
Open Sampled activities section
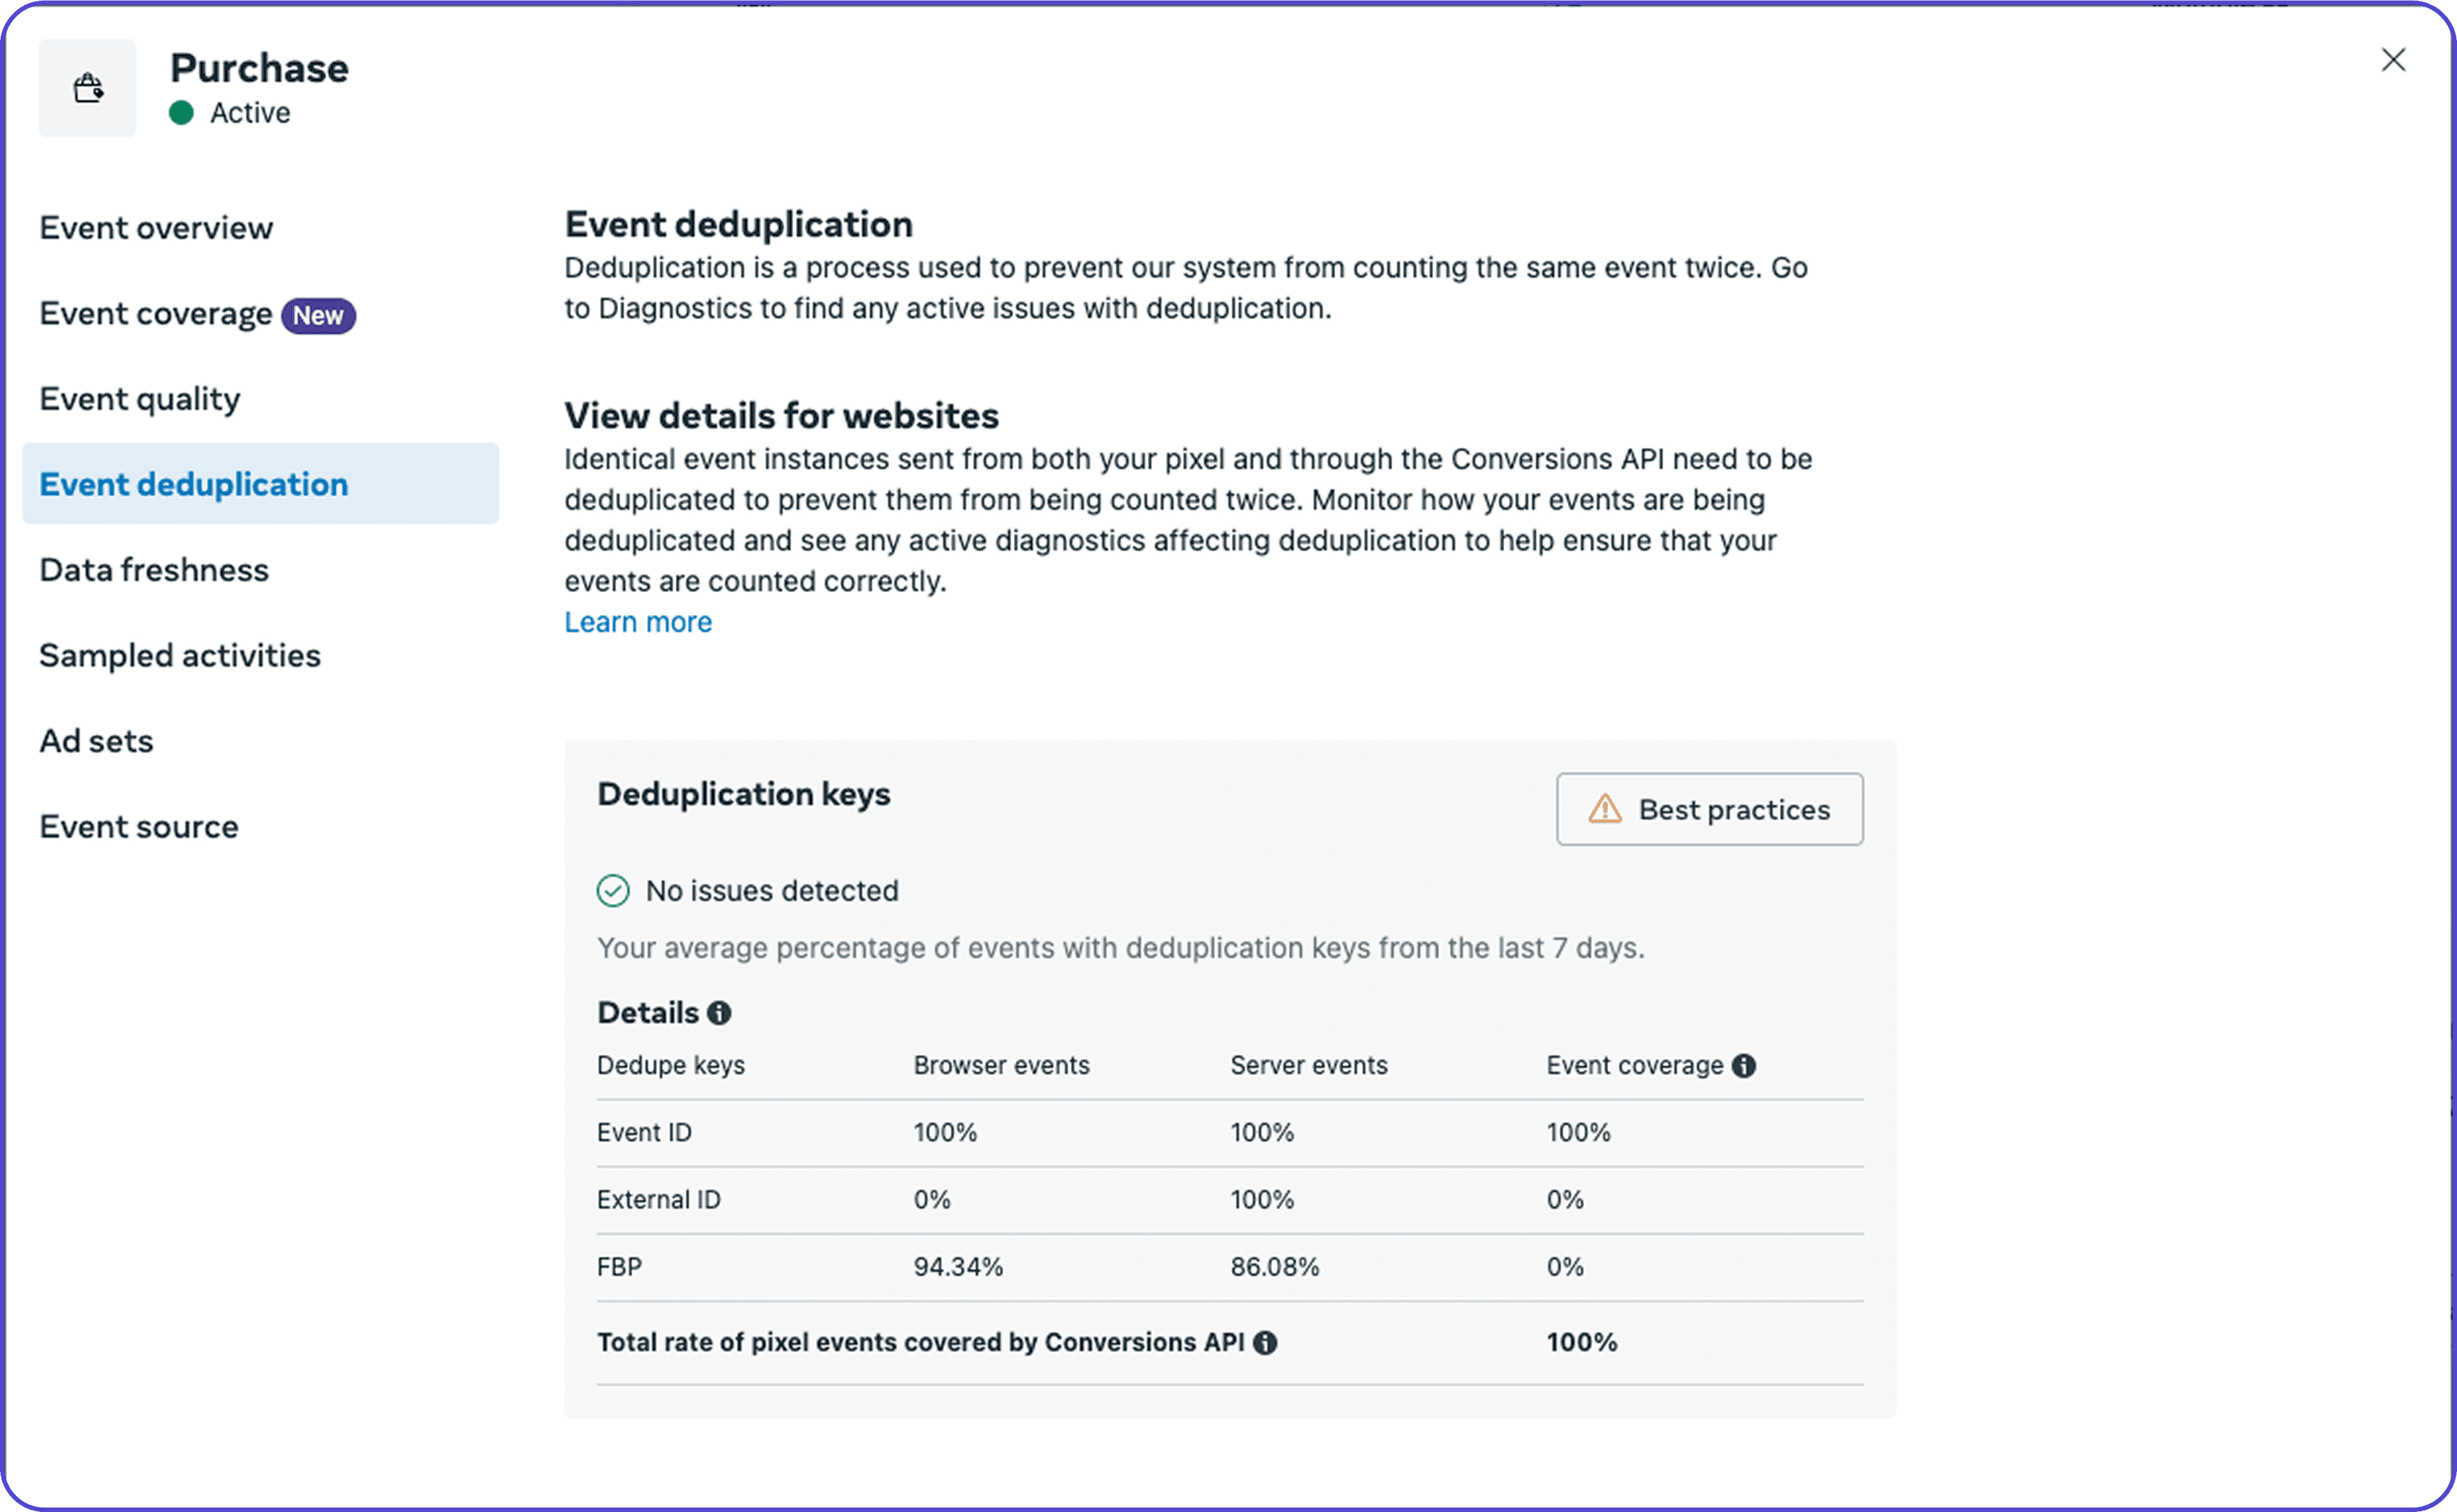pos(180,656)
